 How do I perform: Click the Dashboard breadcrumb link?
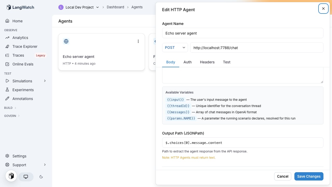tap(115, 7)
